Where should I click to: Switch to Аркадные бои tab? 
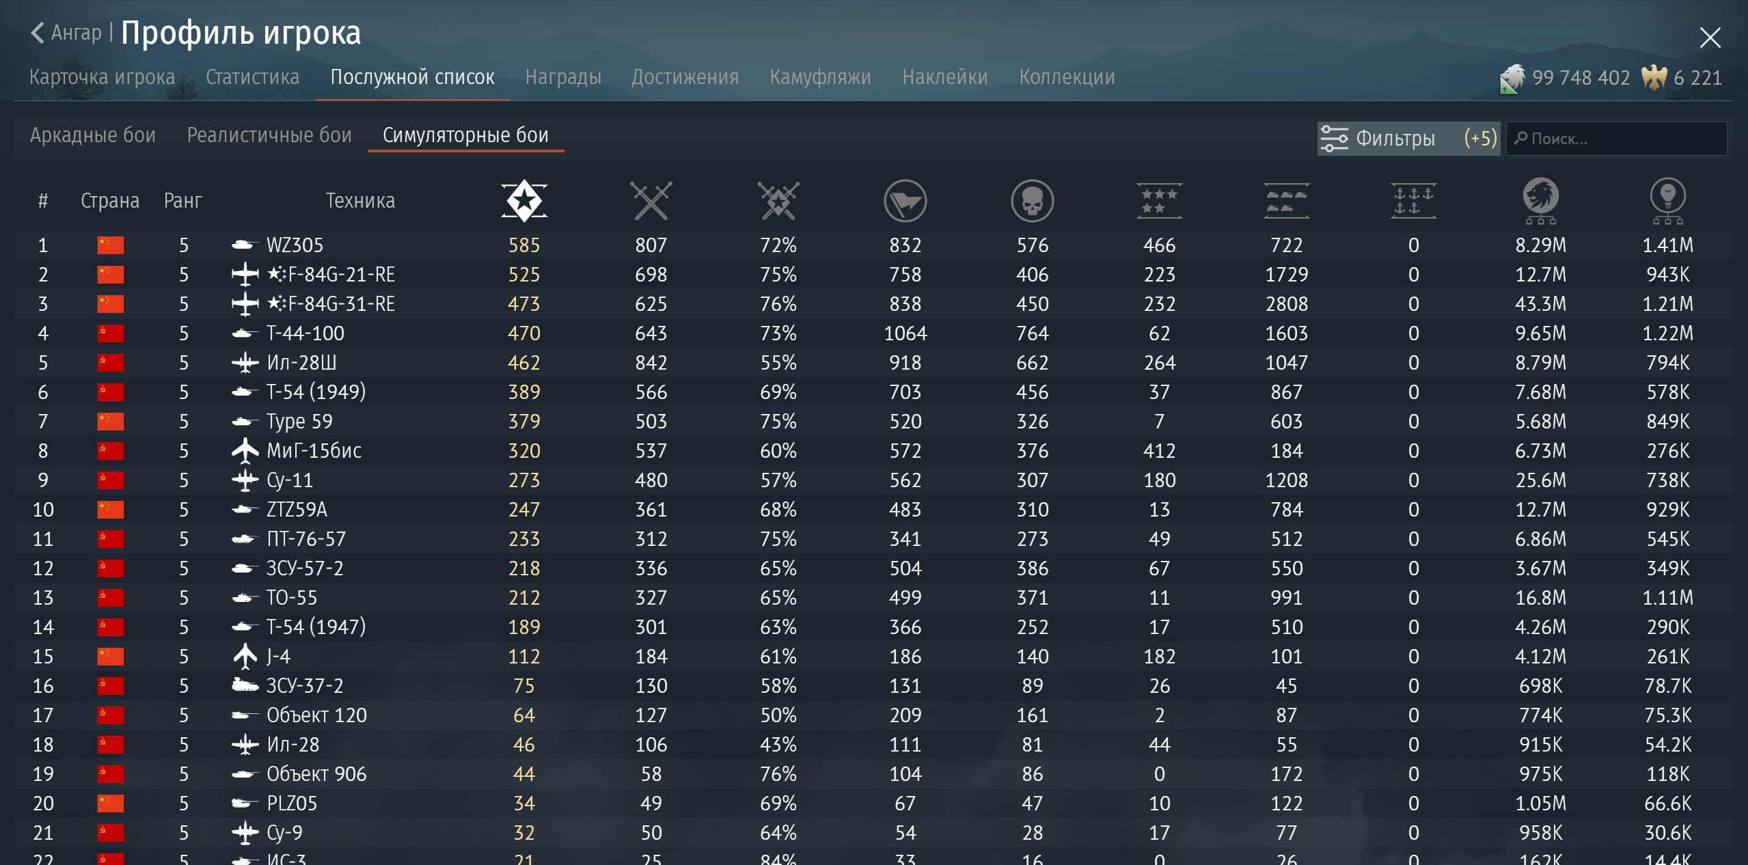tap(93, 135)
